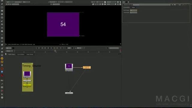The image size is (192, 108).
Task: Jump to the first frame in playback controls
Action: coord(37,48)
